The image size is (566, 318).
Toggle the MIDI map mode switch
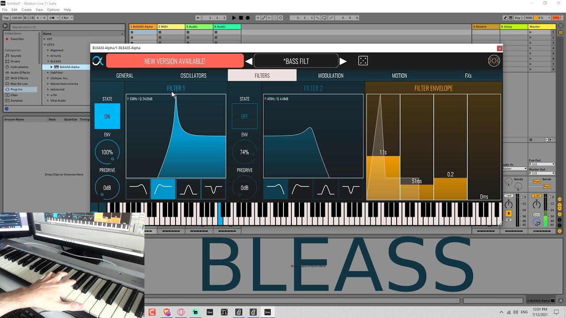pos(529,18)
